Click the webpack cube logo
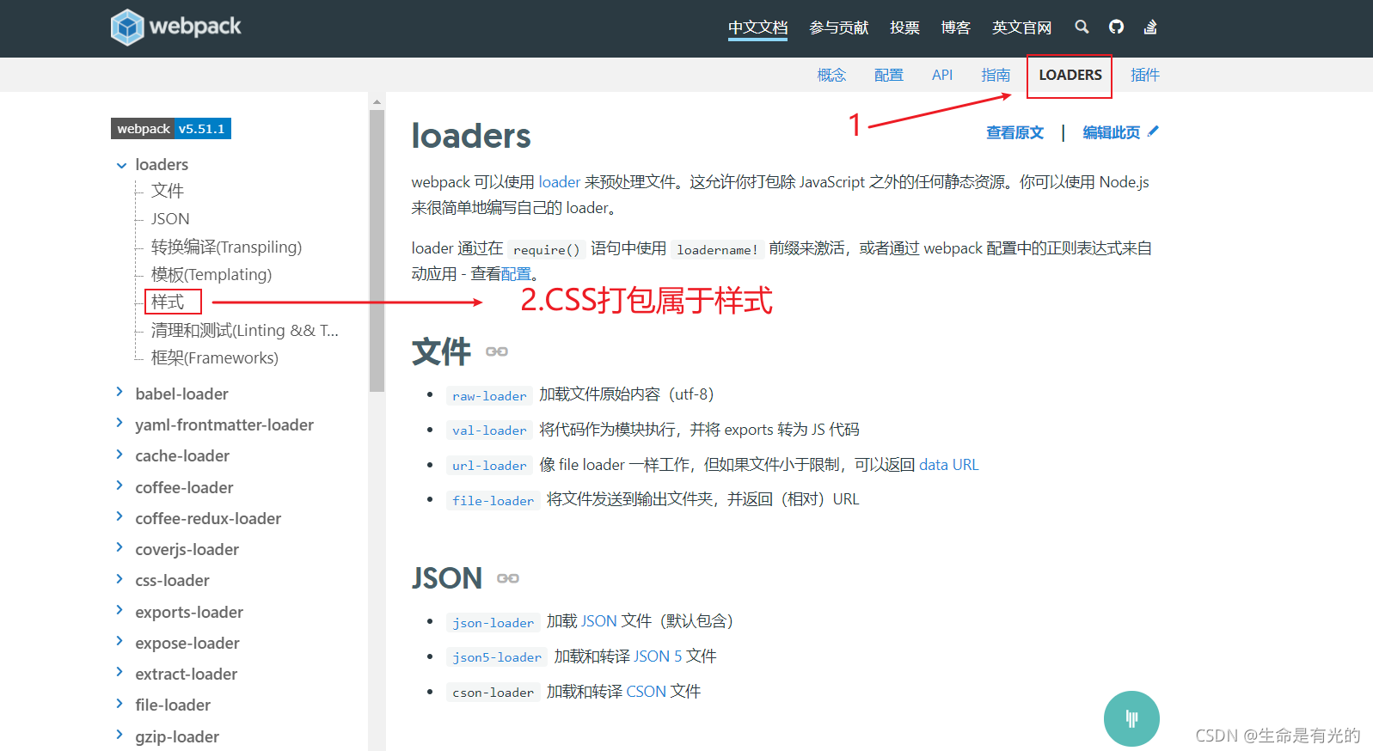Image resolution: width=1373 pixels, height=751 pixels. pos(127,27)
